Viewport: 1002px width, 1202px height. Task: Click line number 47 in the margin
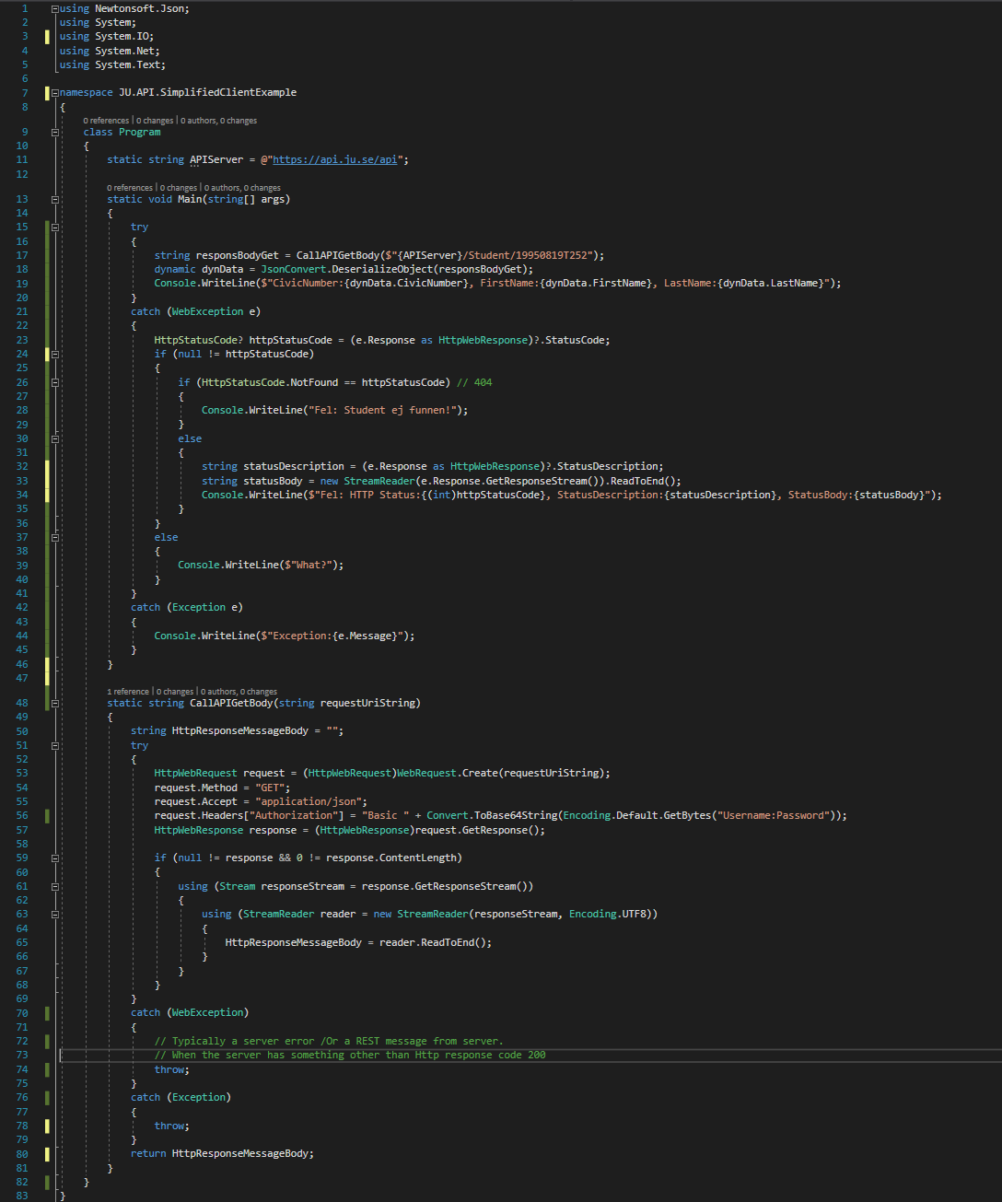pyautogui.click(x=22, y=678)
